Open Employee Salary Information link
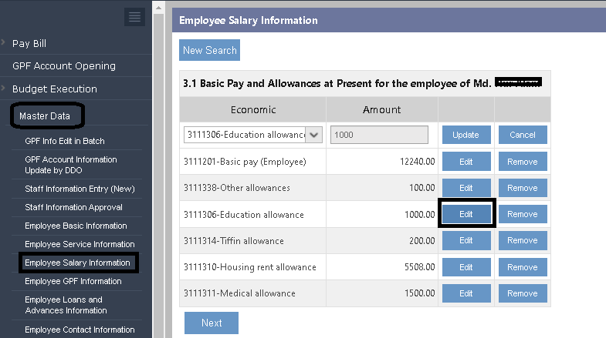 coord(79,263)
